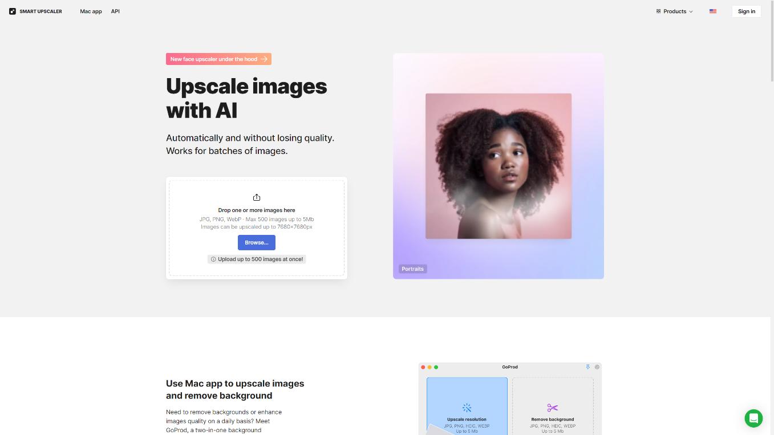The image size is (774, 435).
Task: Expand the Products dropdown
Action: click(x=675, y=11)
